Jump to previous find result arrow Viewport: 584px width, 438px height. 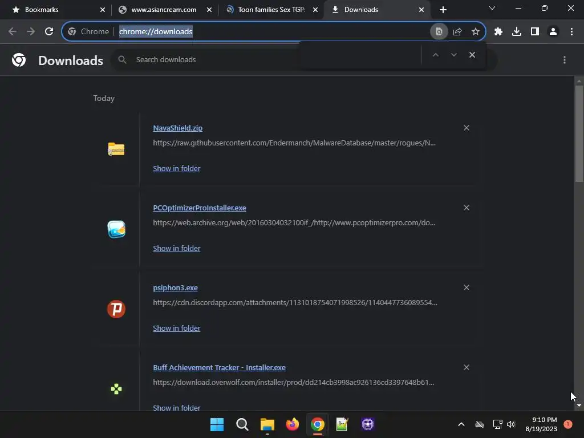435,55
